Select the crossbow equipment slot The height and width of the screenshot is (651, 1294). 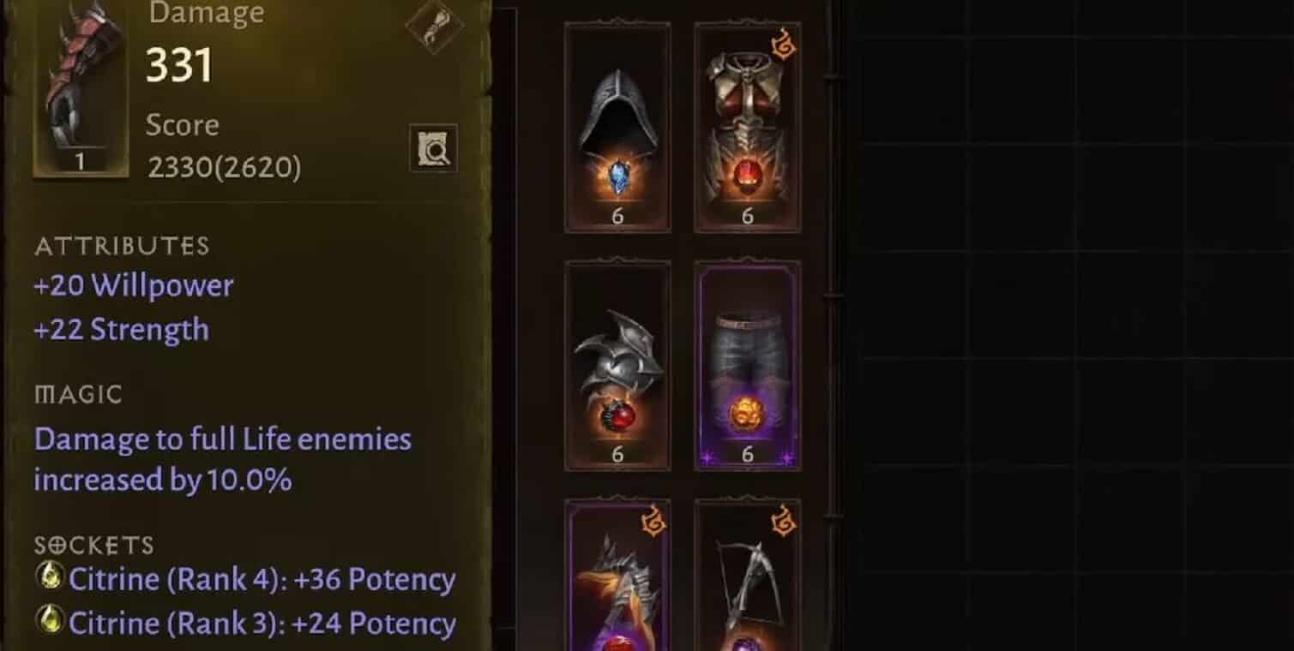(747, 576)
